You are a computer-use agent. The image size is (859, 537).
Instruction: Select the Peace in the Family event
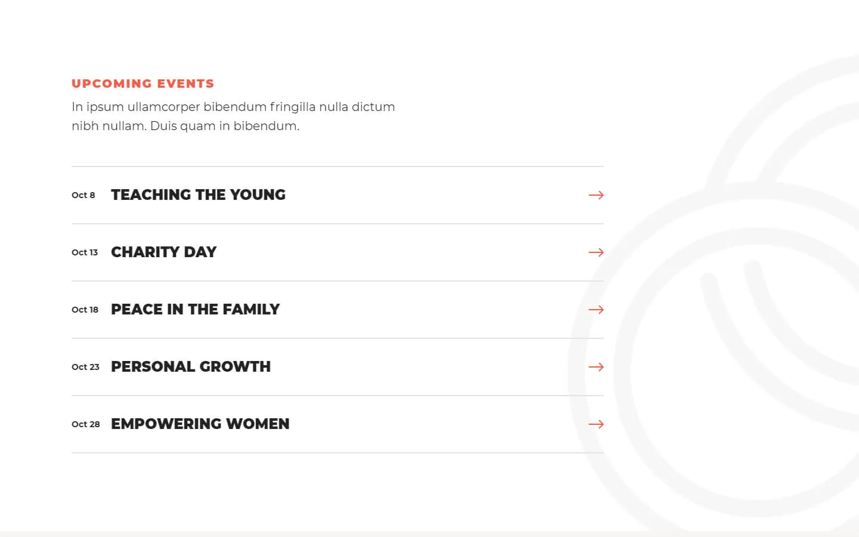tap(195, 310)
